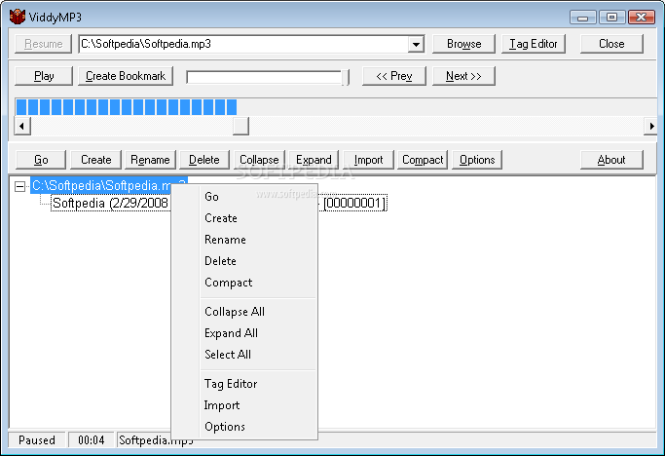
Task: Choose Rename from the context menu
Action: (x=259, y=240)
